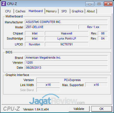
Task: Click the Validate button
Action: (x=79, y=109)
